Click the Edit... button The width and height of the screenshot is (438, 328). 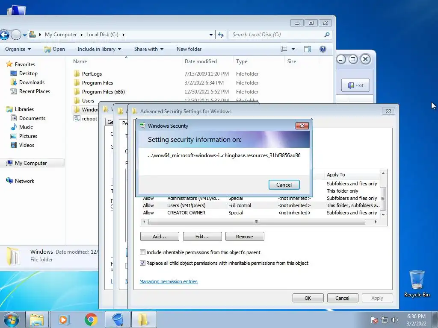tap(202, 237)
